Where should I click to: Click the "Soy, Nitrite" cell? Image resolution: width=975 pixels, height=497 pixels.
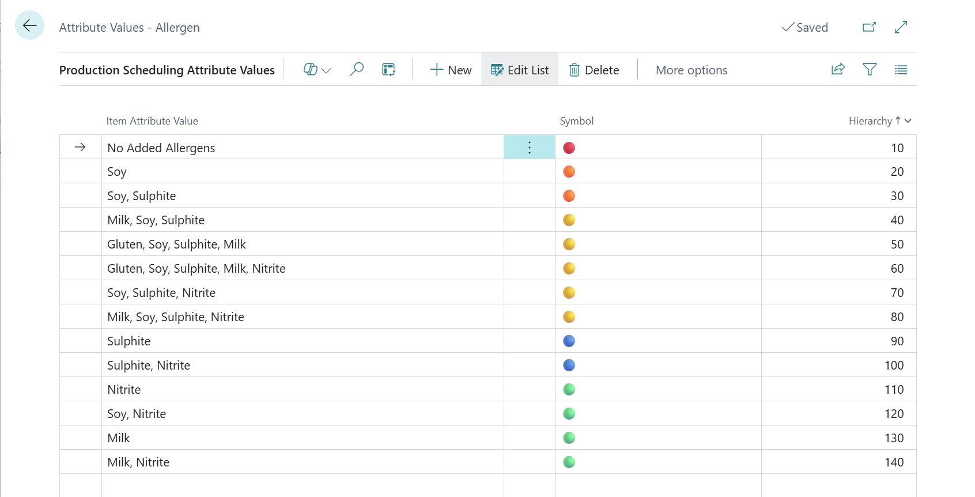click(303, 414)
